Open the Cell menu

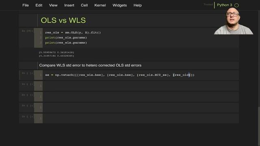(84, 5)
